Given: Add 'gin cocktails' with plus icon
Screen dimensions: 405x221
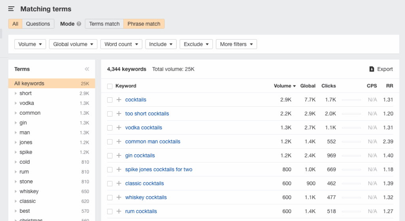Looking at the screenshot, I should 119,155.
